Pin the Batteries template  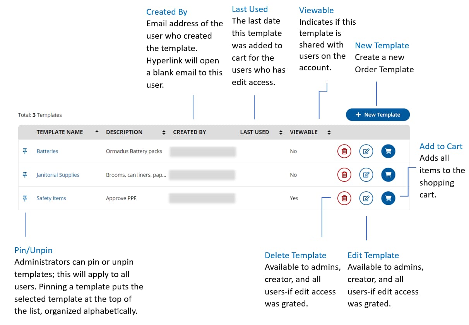(x=25, y=151)
